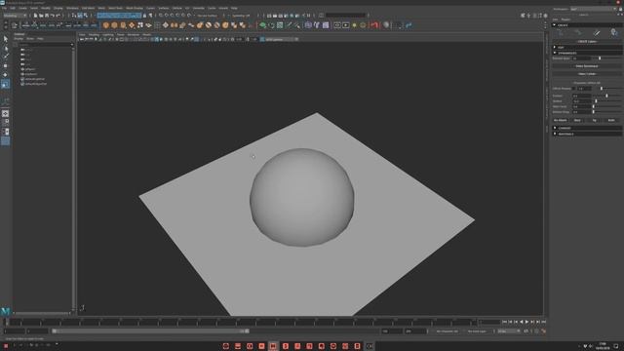Toggle Snap to Grids
The height and width of the screenshot is (351, 624).
pos(161,16)
